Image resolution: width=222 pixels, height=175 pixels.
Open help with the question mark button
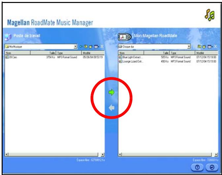coord(197,167)
